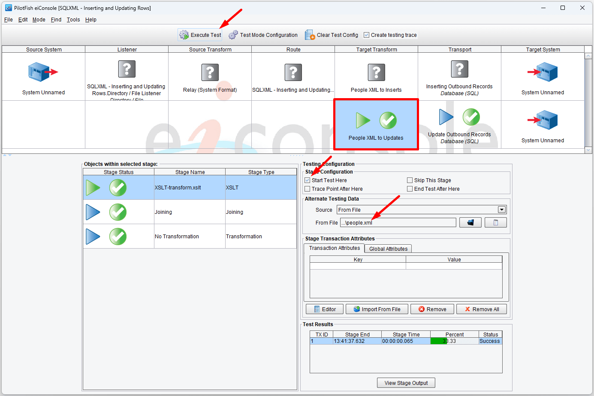
Task: Click browse file button next to From File
Action: tap(470, 222)
